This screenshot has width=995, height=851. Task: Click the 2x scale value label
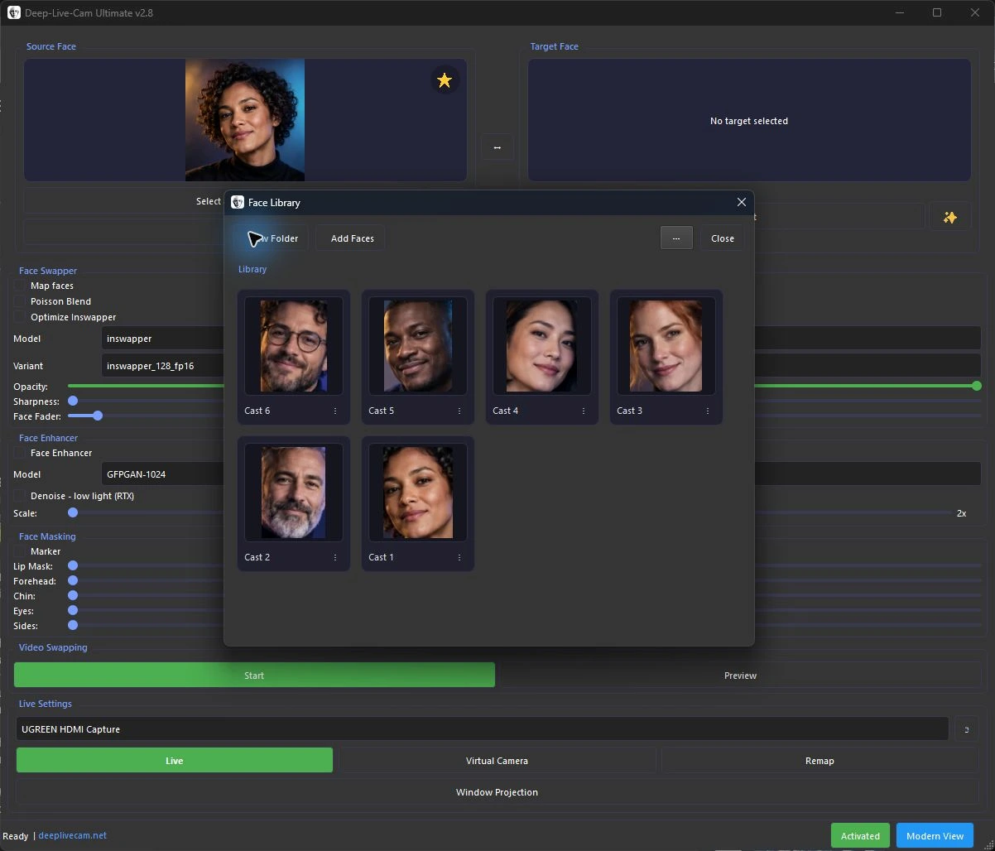[x=962, y=513]
